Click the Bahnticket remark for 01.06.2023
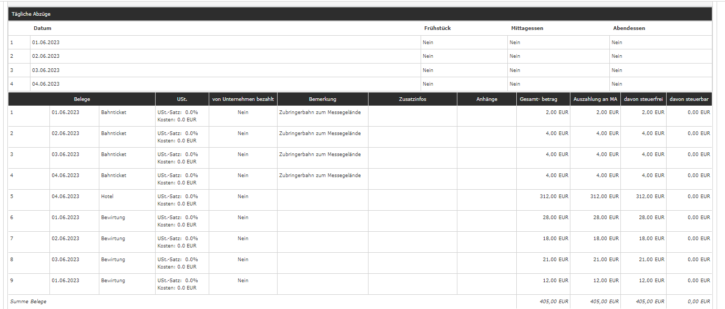This screenshot has width=725, height=309. click(x=320, y=112)
